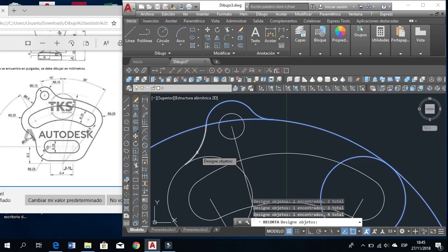Expand the Modificar panel dropdown

(x=224, y=53)
